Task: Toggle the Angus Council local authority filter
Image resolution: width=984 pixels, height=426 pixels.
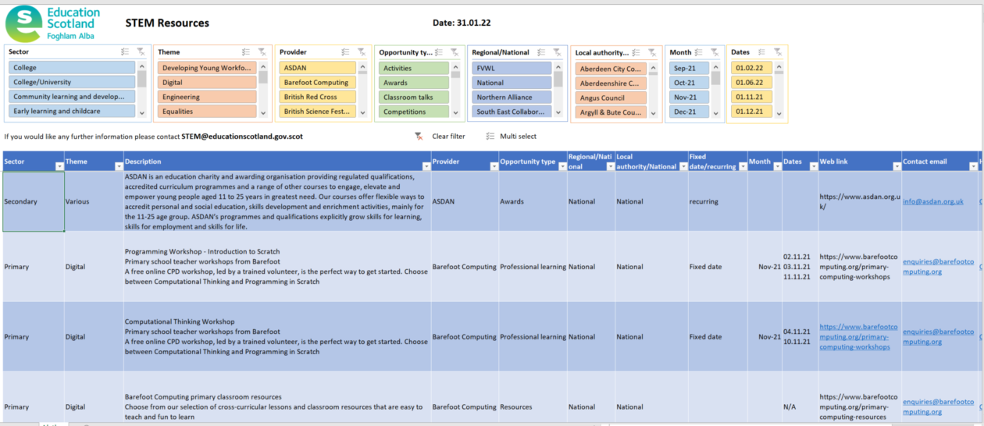Action: point(611,98)
